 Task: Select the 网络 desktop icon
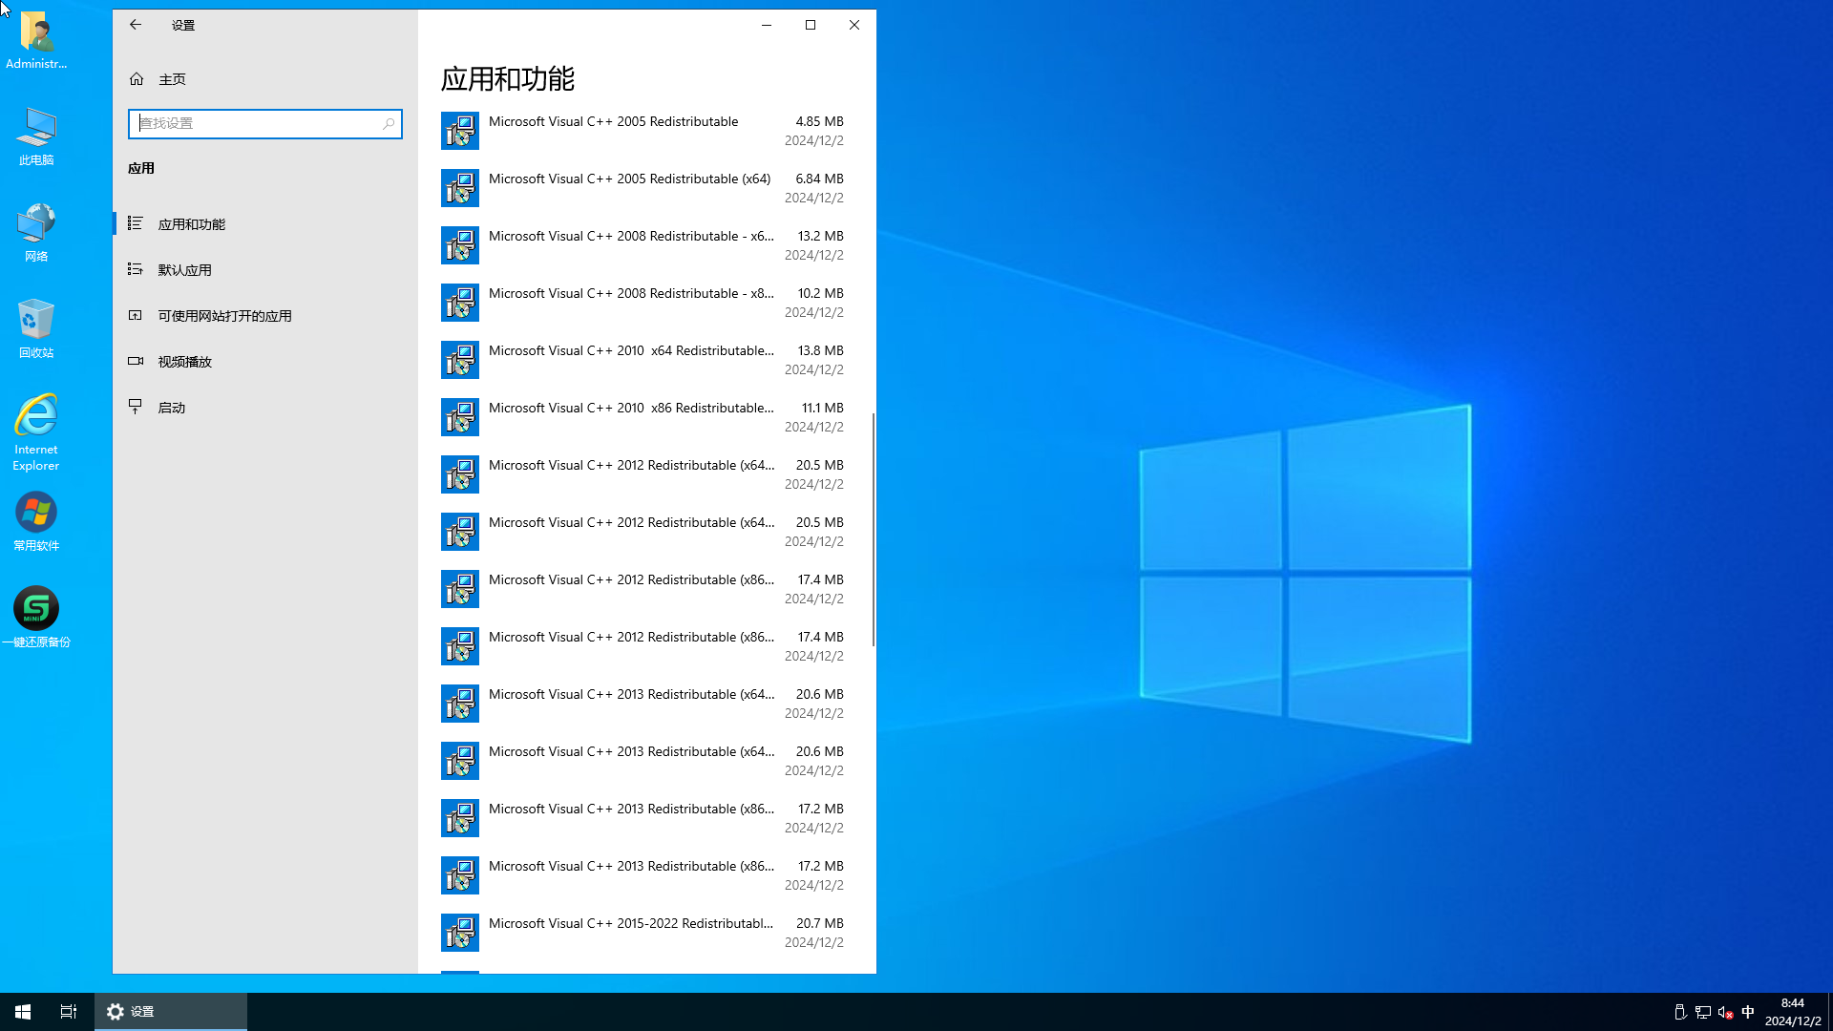pos(36,232)
